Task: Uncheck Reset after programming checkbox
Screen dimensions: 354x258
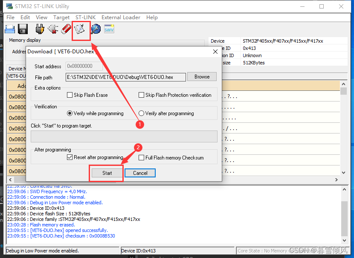Action: click(x=70, y=157)
